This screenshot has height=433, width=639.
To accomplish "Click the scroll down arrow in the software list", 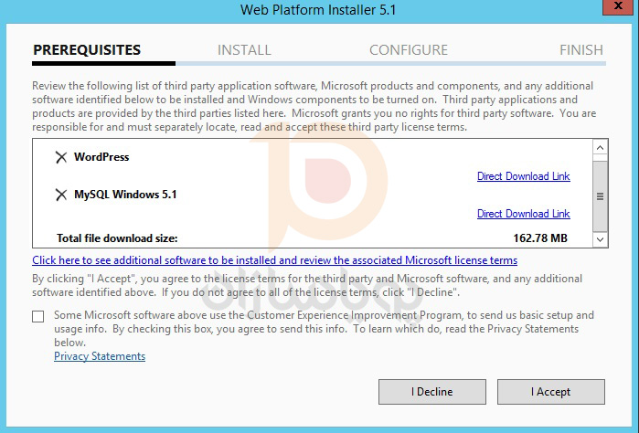I will point(600,238).
